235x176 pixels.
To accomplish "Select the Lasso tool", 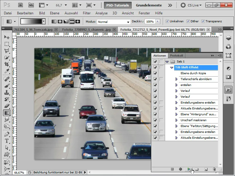I will pos(6,50).
